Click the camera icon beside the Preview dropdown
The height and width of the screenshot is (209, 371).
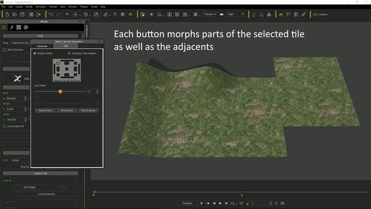(221, 15)
